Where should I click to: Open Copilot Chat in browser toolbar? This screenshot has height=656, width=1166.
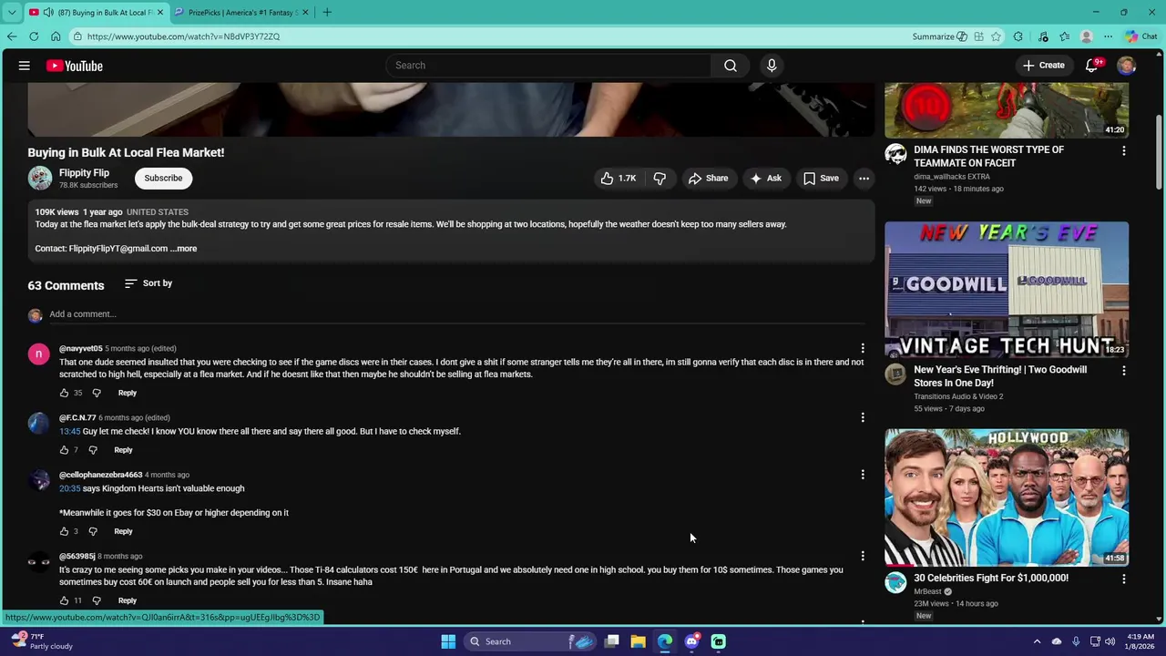(1140, 36)
